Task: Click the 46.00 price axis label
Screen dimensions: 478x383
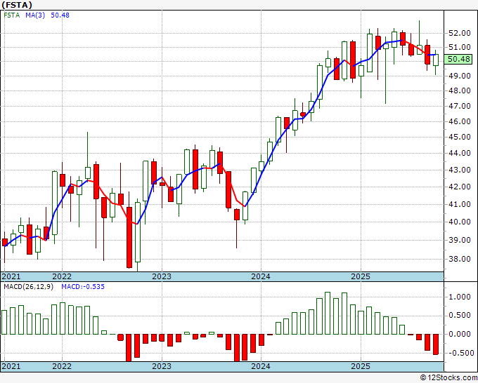Action: [460, 121]
